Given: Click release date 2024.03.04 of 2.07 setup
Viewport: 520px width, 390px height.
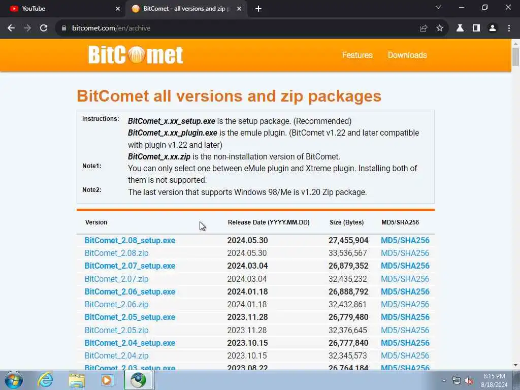Looking at the screenshot, I should tap(247, 266).
